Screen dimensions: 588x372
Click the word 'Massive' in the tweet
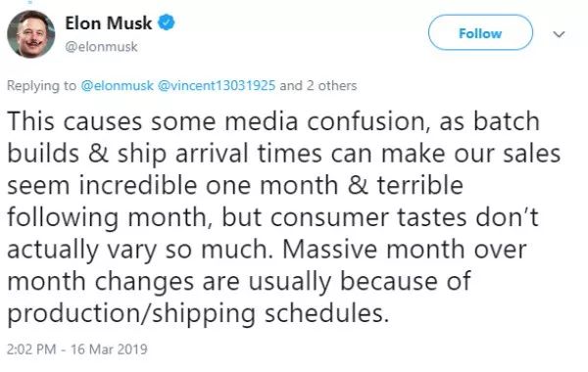[x=329, y=249]
